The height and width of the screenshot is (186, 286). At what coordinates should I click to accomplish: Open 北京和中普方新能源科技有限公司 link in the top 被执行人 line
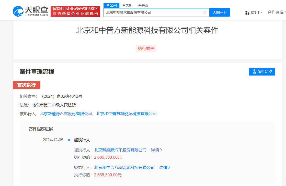point(126,114)
